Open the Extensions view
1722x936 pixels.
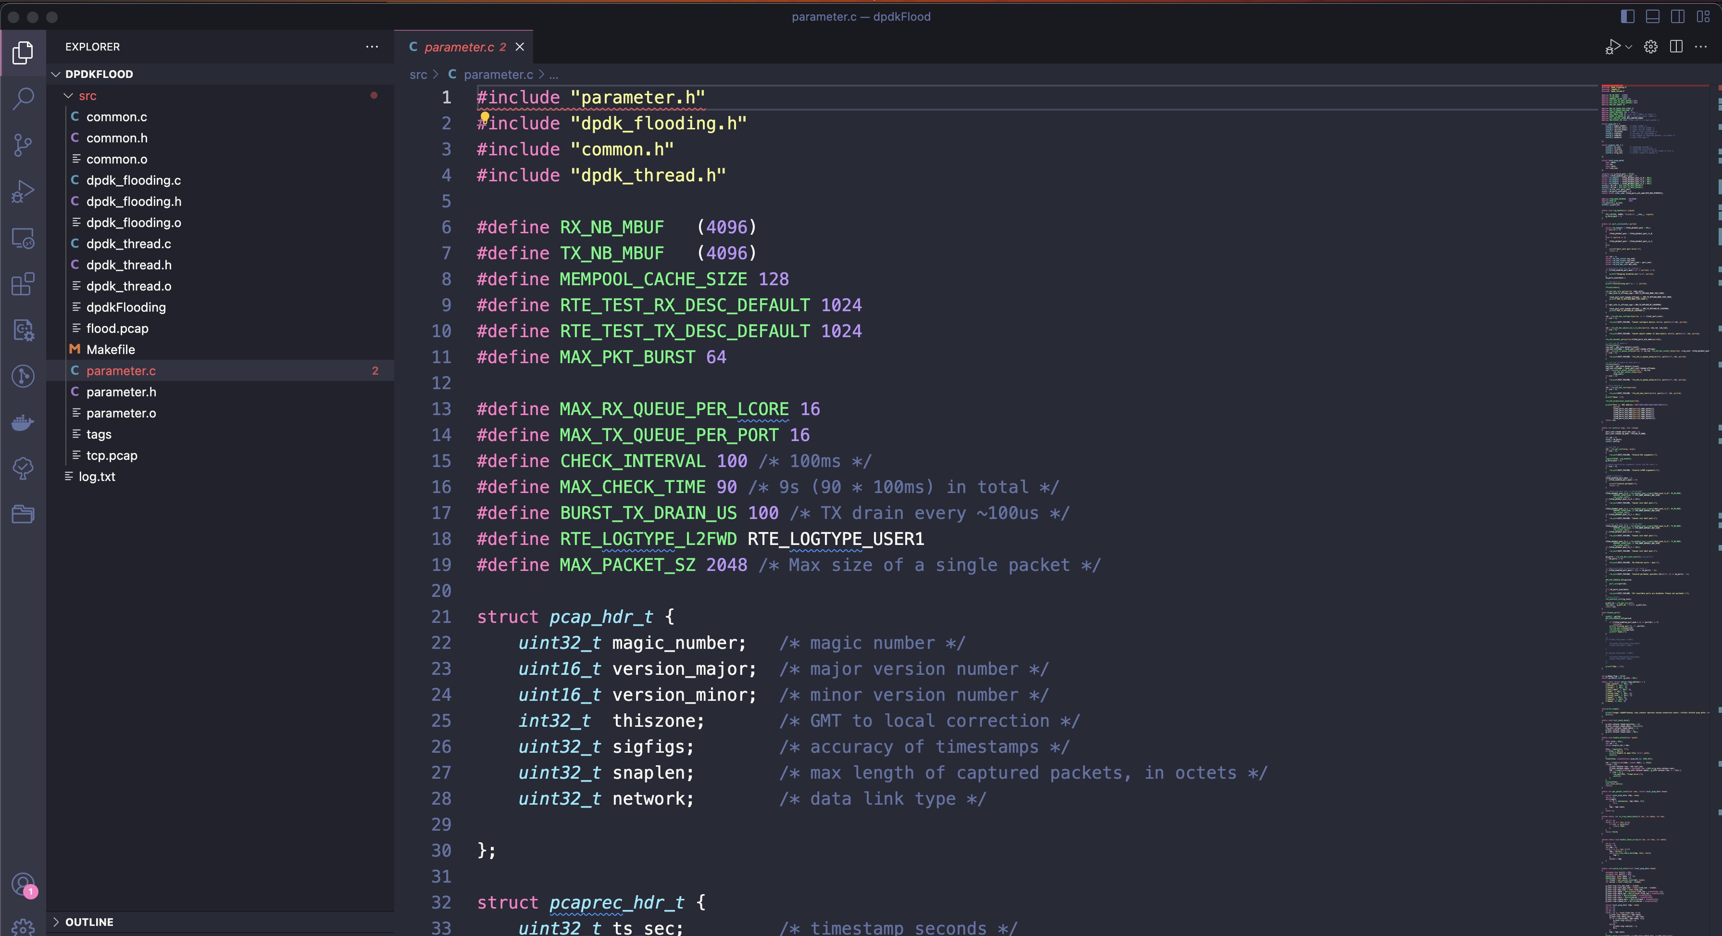click(x=23, y=284)
